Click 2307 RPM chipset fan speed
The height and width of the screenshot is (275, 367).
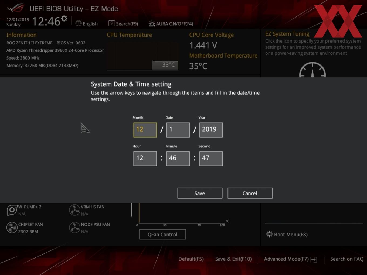(x=28, y=232)
